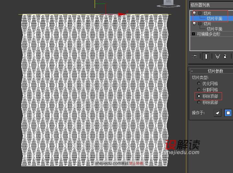Open the 修改器列表 modifier list dropdown

pos(211,5)
